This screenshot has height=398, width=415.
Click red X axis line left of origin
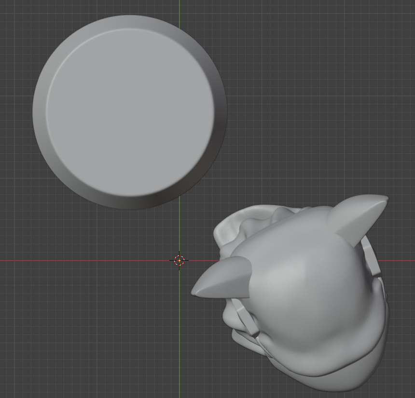pos(72,260)
